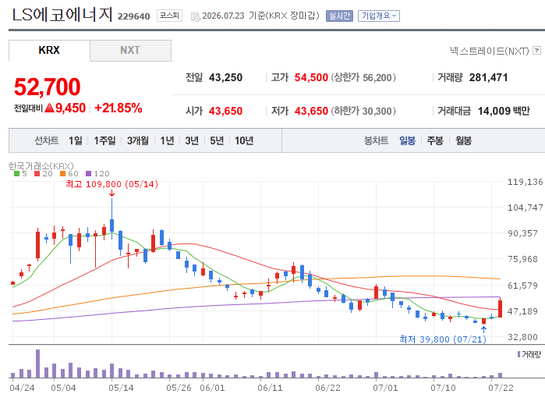Click the tallest volume bar near 04/24
Viewport: 545px width, 394px height.
pyautogui.click(x=38, y=364)
